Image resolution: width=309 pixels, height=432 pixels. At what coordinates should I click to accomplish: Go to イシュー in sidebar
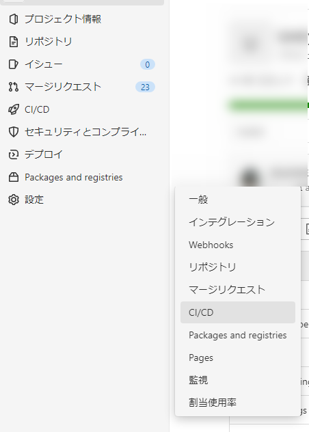pos(44,64)
